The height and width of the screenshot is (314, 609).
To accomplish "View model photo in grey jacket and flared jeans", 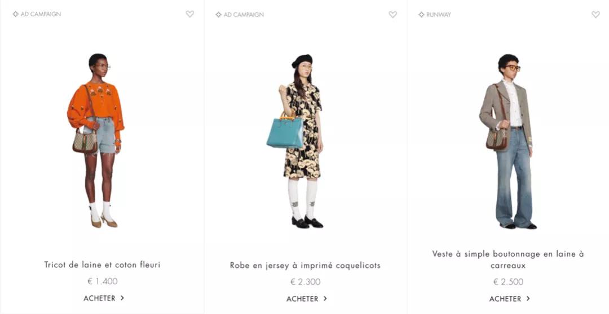I will [508, 141].
